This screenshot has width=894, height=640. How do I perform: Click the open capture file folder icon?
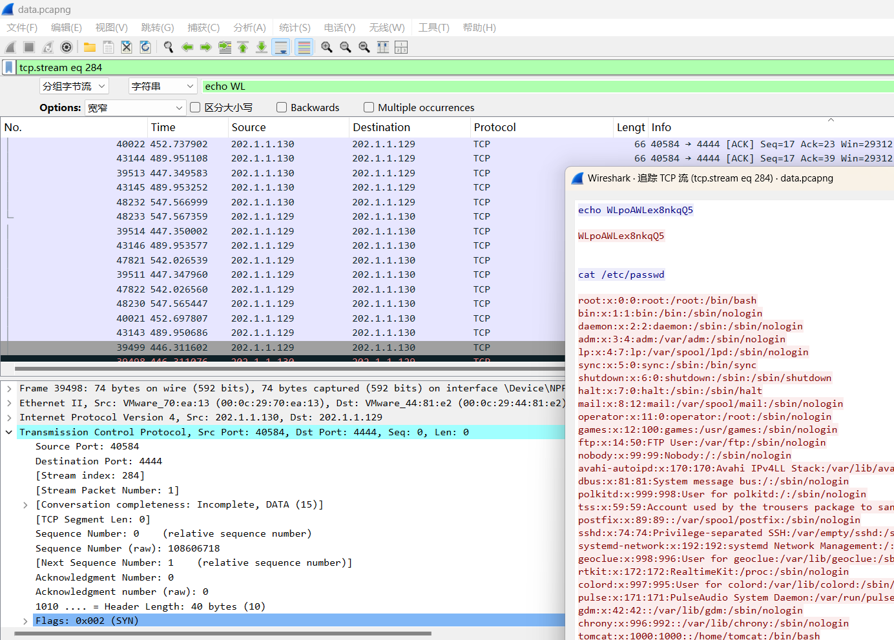pyautogui.click(x=90, y=47)
